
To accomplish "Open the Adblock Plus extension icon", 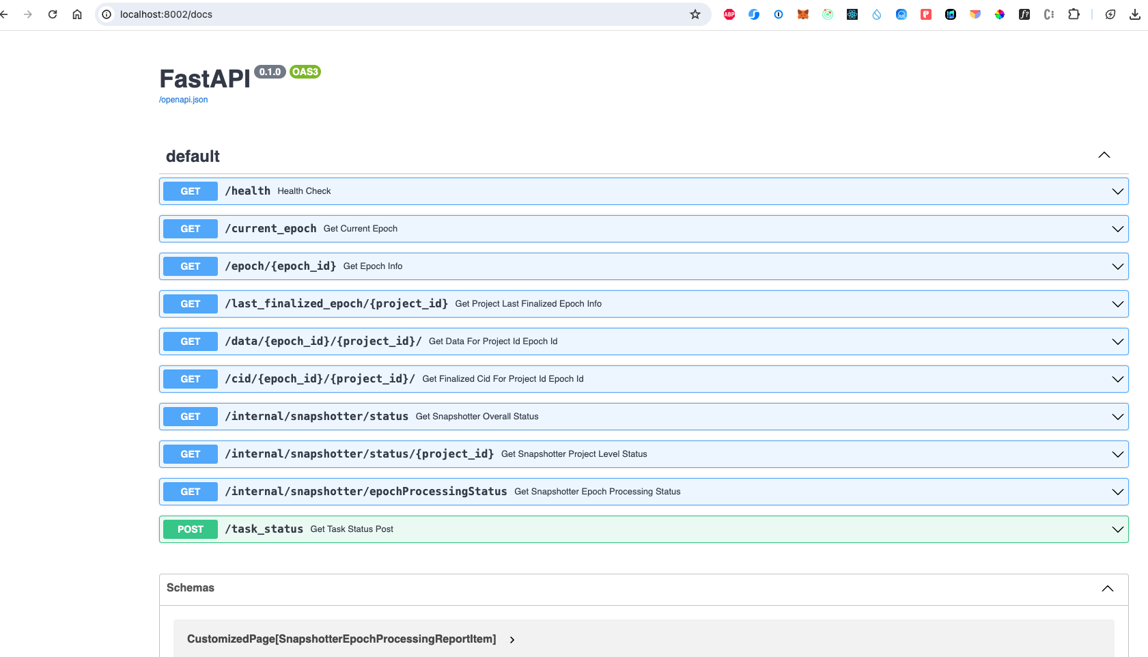I will 729,14.
